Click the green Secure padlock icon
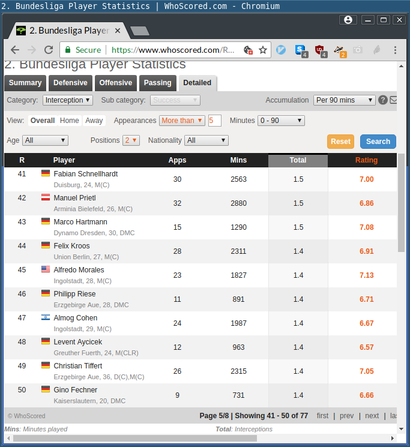 68,50
